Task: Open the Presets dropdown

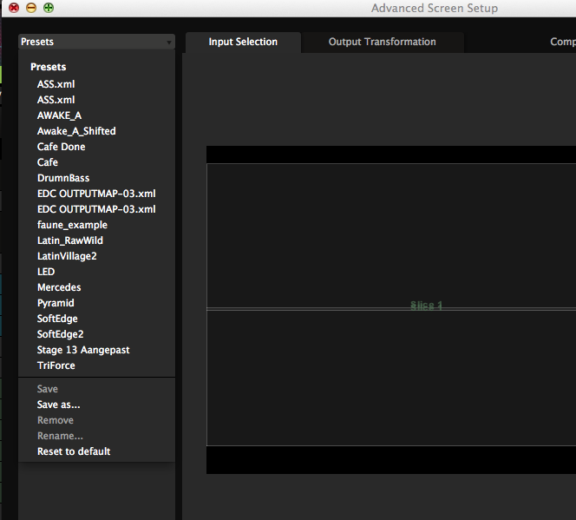Action: coord(95,42)
